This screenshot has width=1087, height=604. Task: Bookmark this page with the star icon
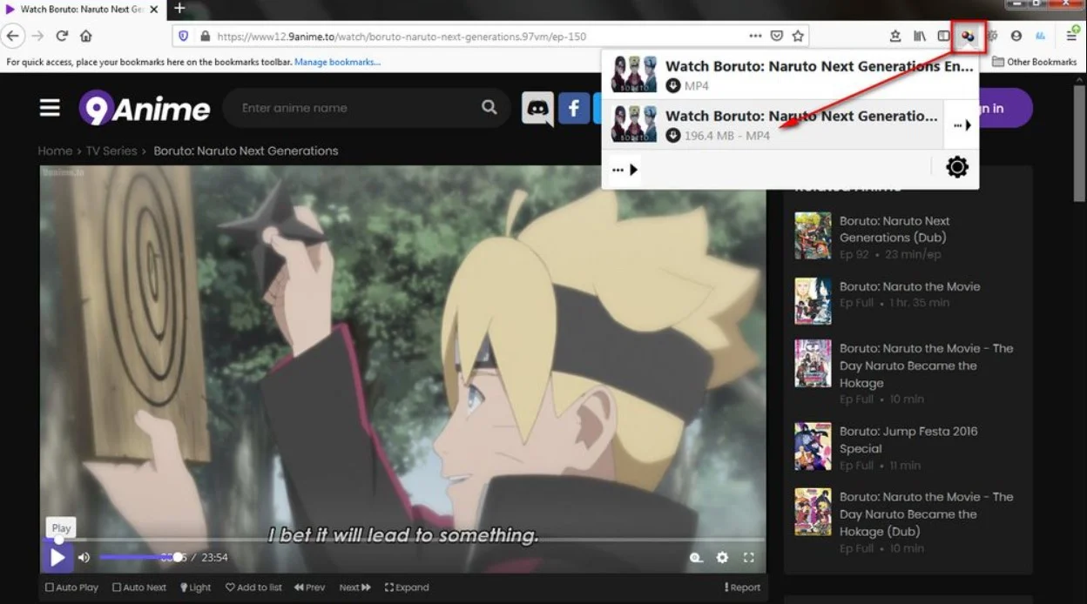point(798,37)
